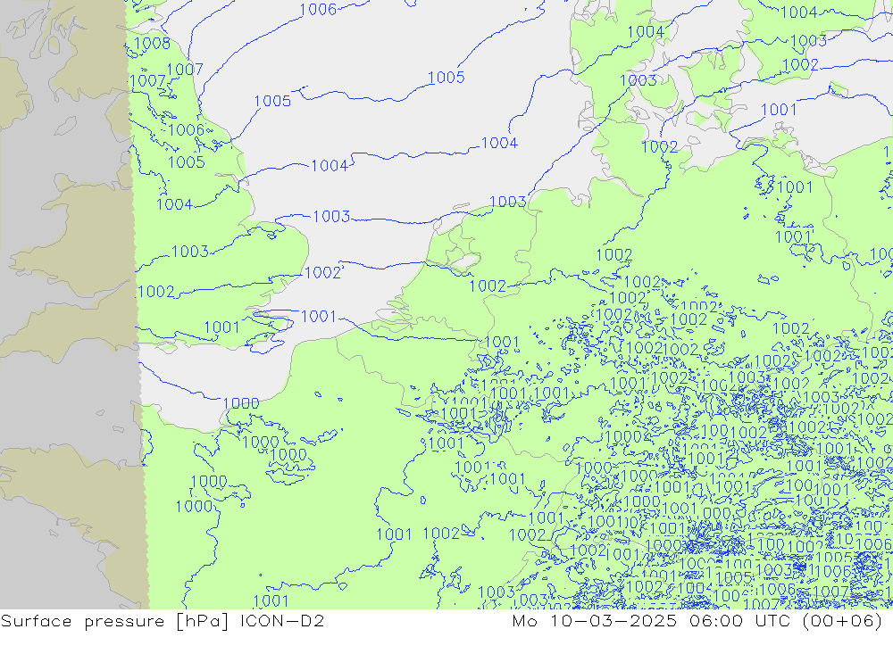Click the '1002'' label with a trailing apostrophe
The height and width of the screenshot is (654, 893).
324,273
